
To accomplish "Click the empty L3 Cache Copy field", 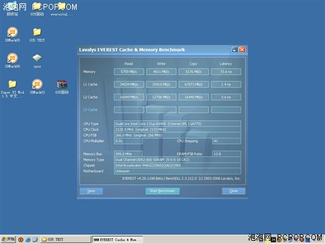I will (x=194, y=110).
